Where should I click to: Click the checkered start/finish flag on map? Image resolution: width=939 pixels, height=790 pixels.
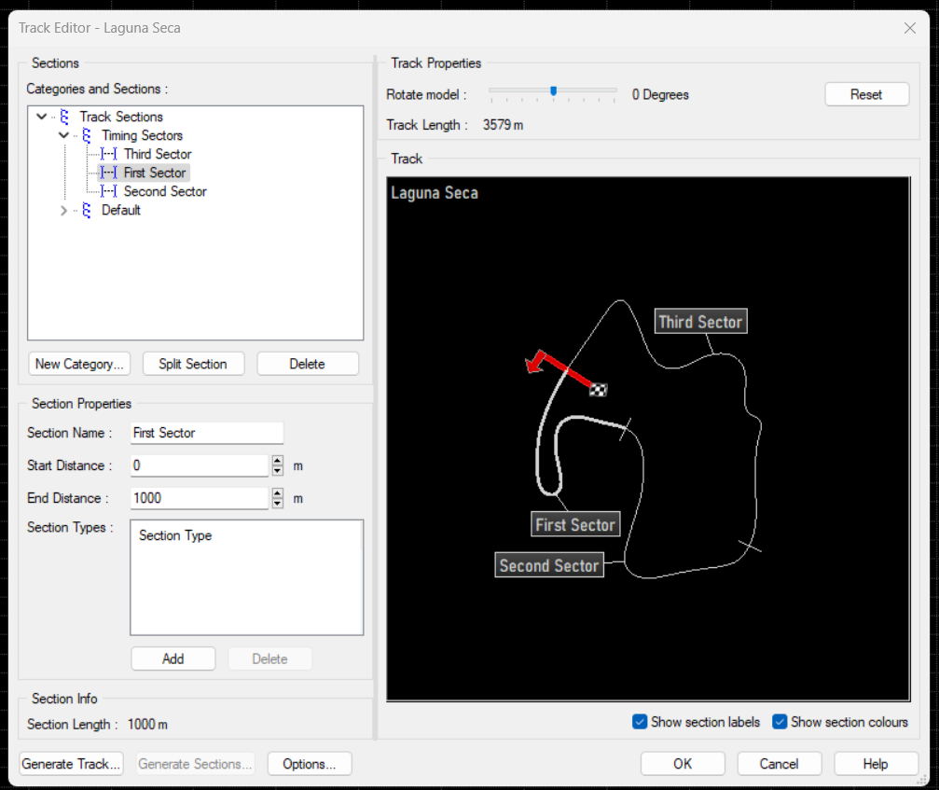[x=599, y=390]
